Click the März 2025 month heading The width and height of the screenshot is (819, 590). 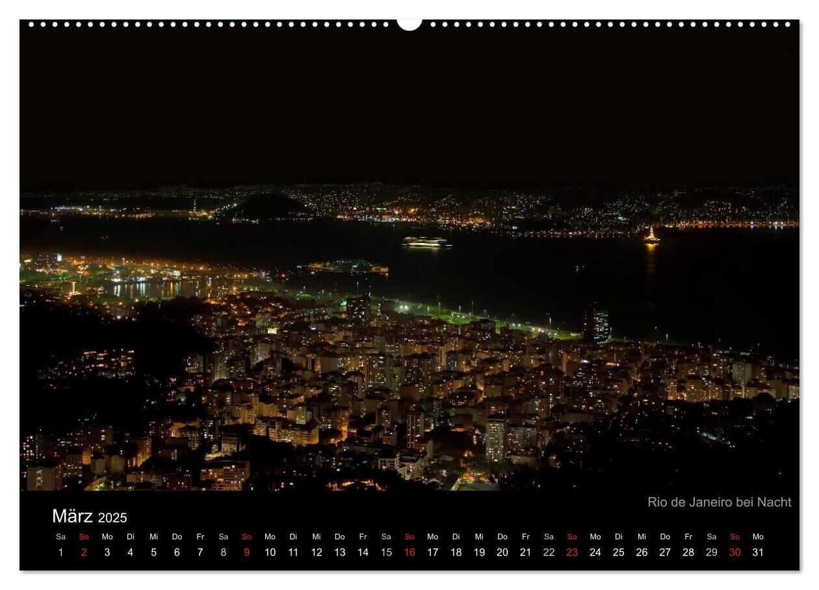[90, 517]
